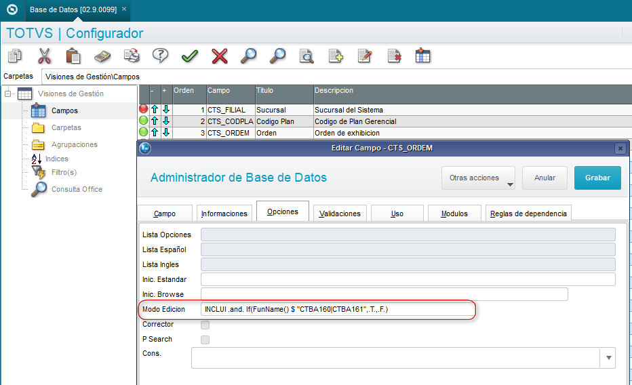Switch to the Uso tab
This screenshot has width=632, height=385.
coord(397,214)
